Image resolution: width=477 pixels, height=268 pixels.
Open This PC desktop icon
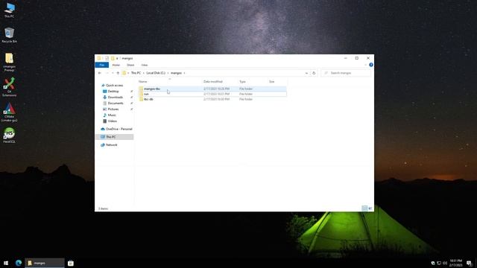(x=9, y=10)
